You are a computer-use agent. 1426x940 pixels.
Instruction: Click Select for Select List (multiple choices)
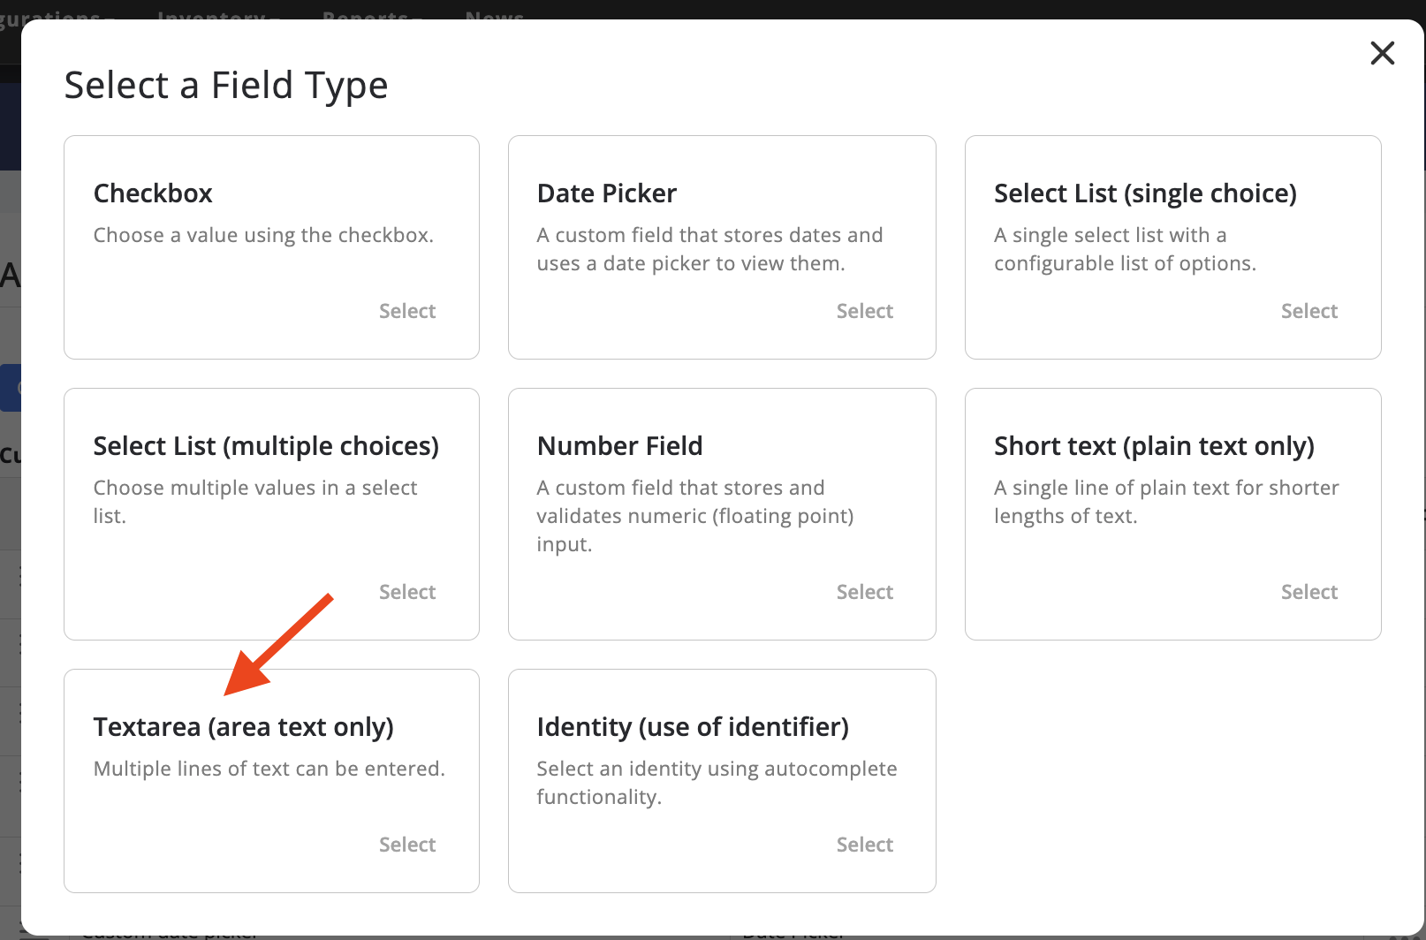click(407, 592)
